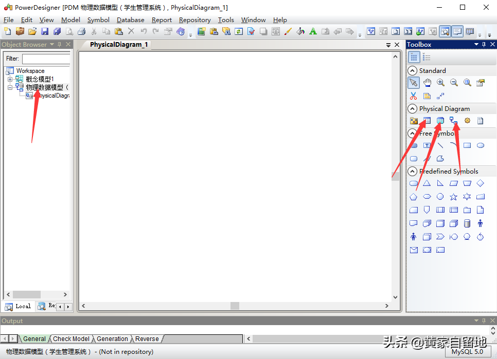The height and width of the screenshot is (359, 497).
Task: Click the scissors Delete tool in toolbox
Action: click(x=414, y=96)
